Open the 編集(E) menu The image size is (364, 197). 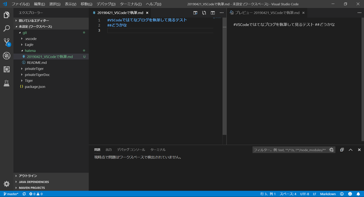pos(39,4)
